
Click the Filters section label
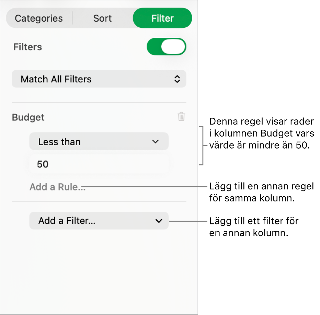click(x=27, y=47)
